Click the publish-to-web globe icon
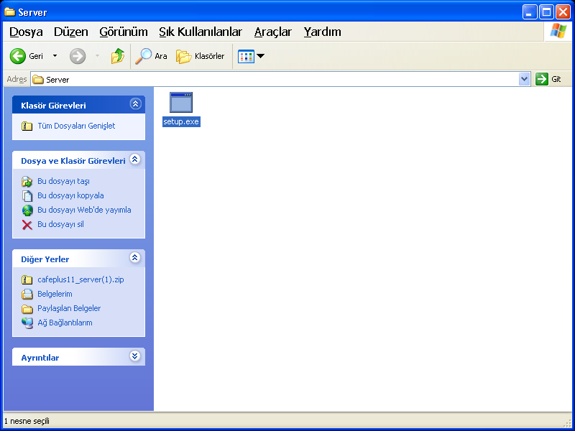 pyautogui.click(x=27, y=210)
